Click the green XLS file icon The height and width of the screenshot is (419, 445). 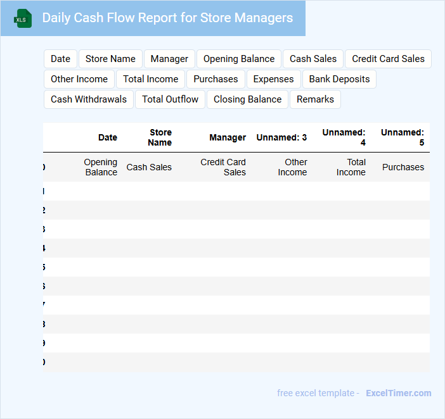23,18
